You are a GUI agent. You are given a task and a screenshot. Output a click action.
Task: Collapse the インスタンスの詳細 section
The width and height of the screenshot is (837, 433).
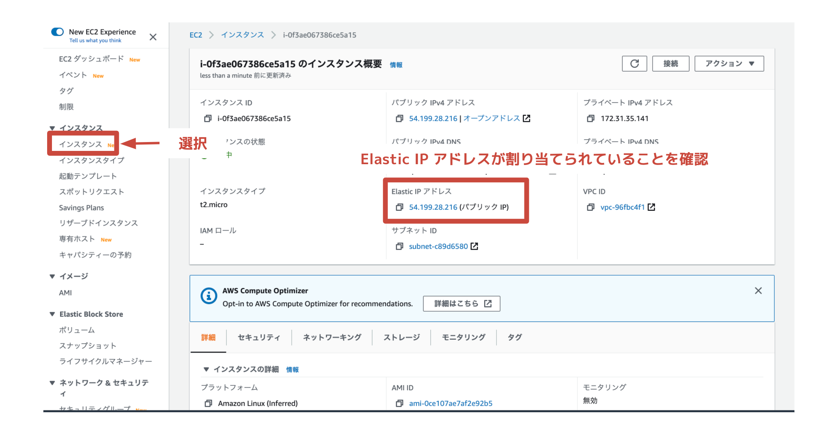(206, 369)
